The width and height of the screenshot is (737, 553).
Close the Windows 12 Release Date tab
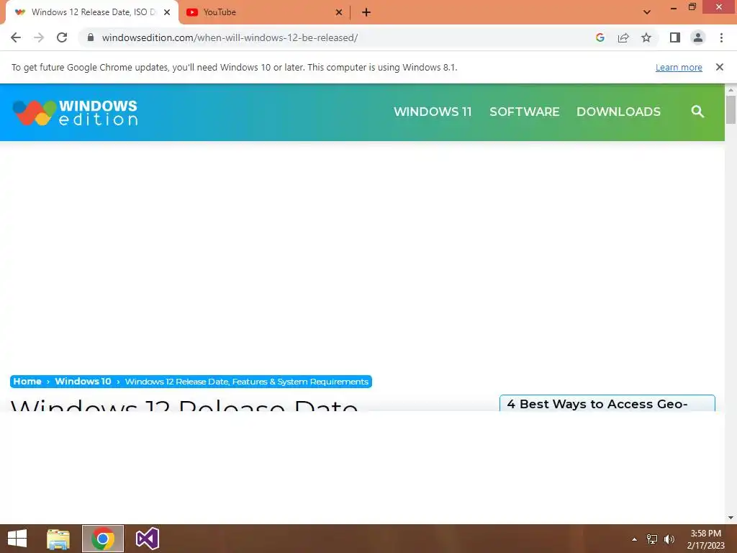point(167,12)
